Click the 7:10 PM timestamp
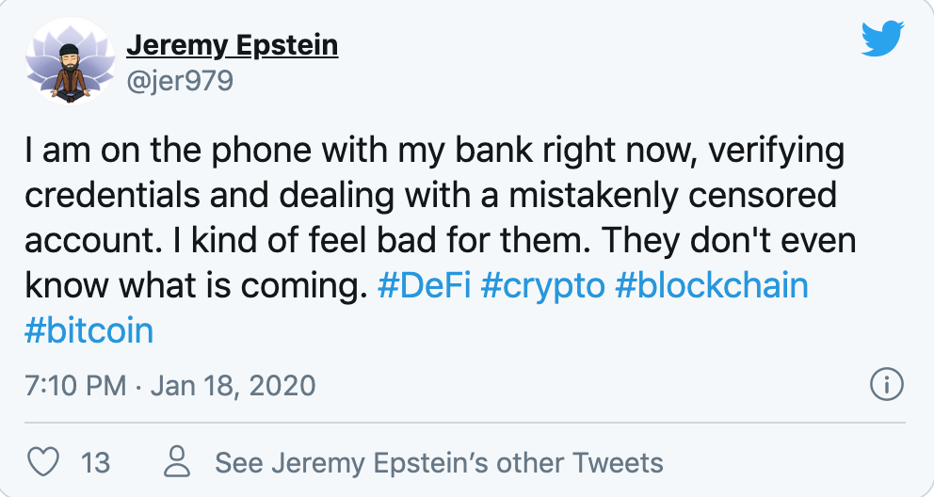Screen dimensions: 934x497 [x=73, y=386]
